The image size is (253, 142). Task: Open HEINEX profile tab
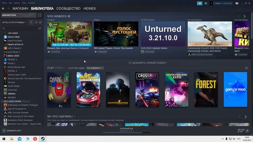coord(90,8)
